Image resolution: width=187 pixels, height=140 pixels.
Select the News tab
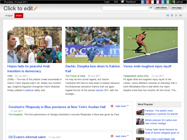(x=19, y=15)
